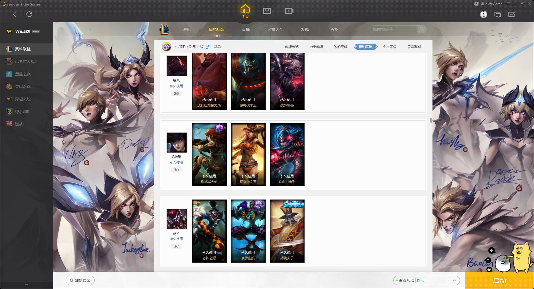
Task: Click the 中 input method badge
Action: (491, 250)
